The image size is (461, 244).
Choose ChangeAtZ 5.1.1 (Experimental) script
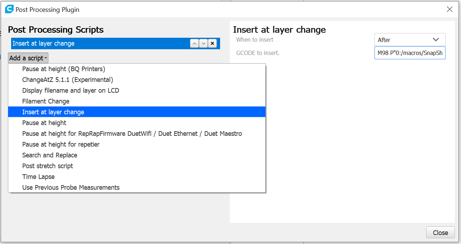67,79
